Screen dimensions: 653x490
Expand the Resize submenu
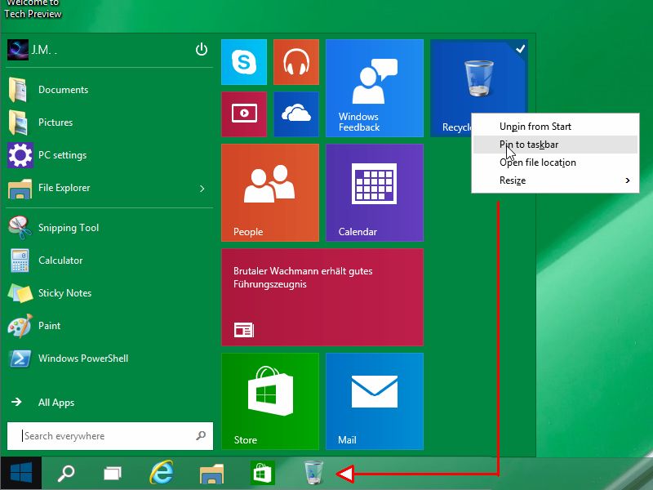tap(555, 180)
